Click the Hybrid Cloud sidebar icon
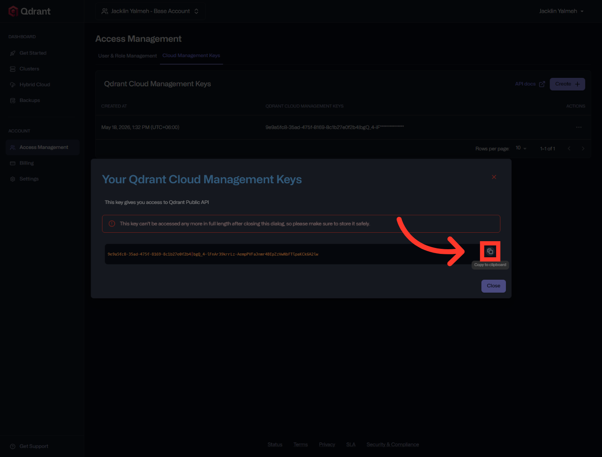The image size is (602, 457). pos(13,85)
